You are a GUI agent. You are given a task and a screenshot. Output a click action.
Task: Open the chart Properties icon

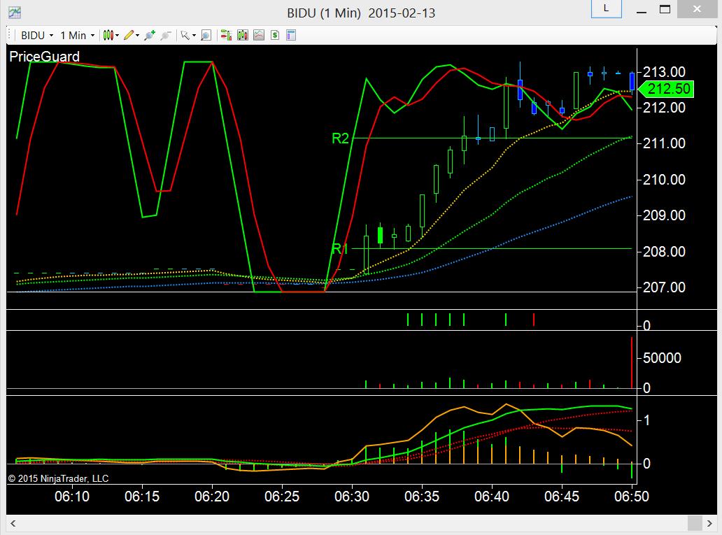point(291,36)
